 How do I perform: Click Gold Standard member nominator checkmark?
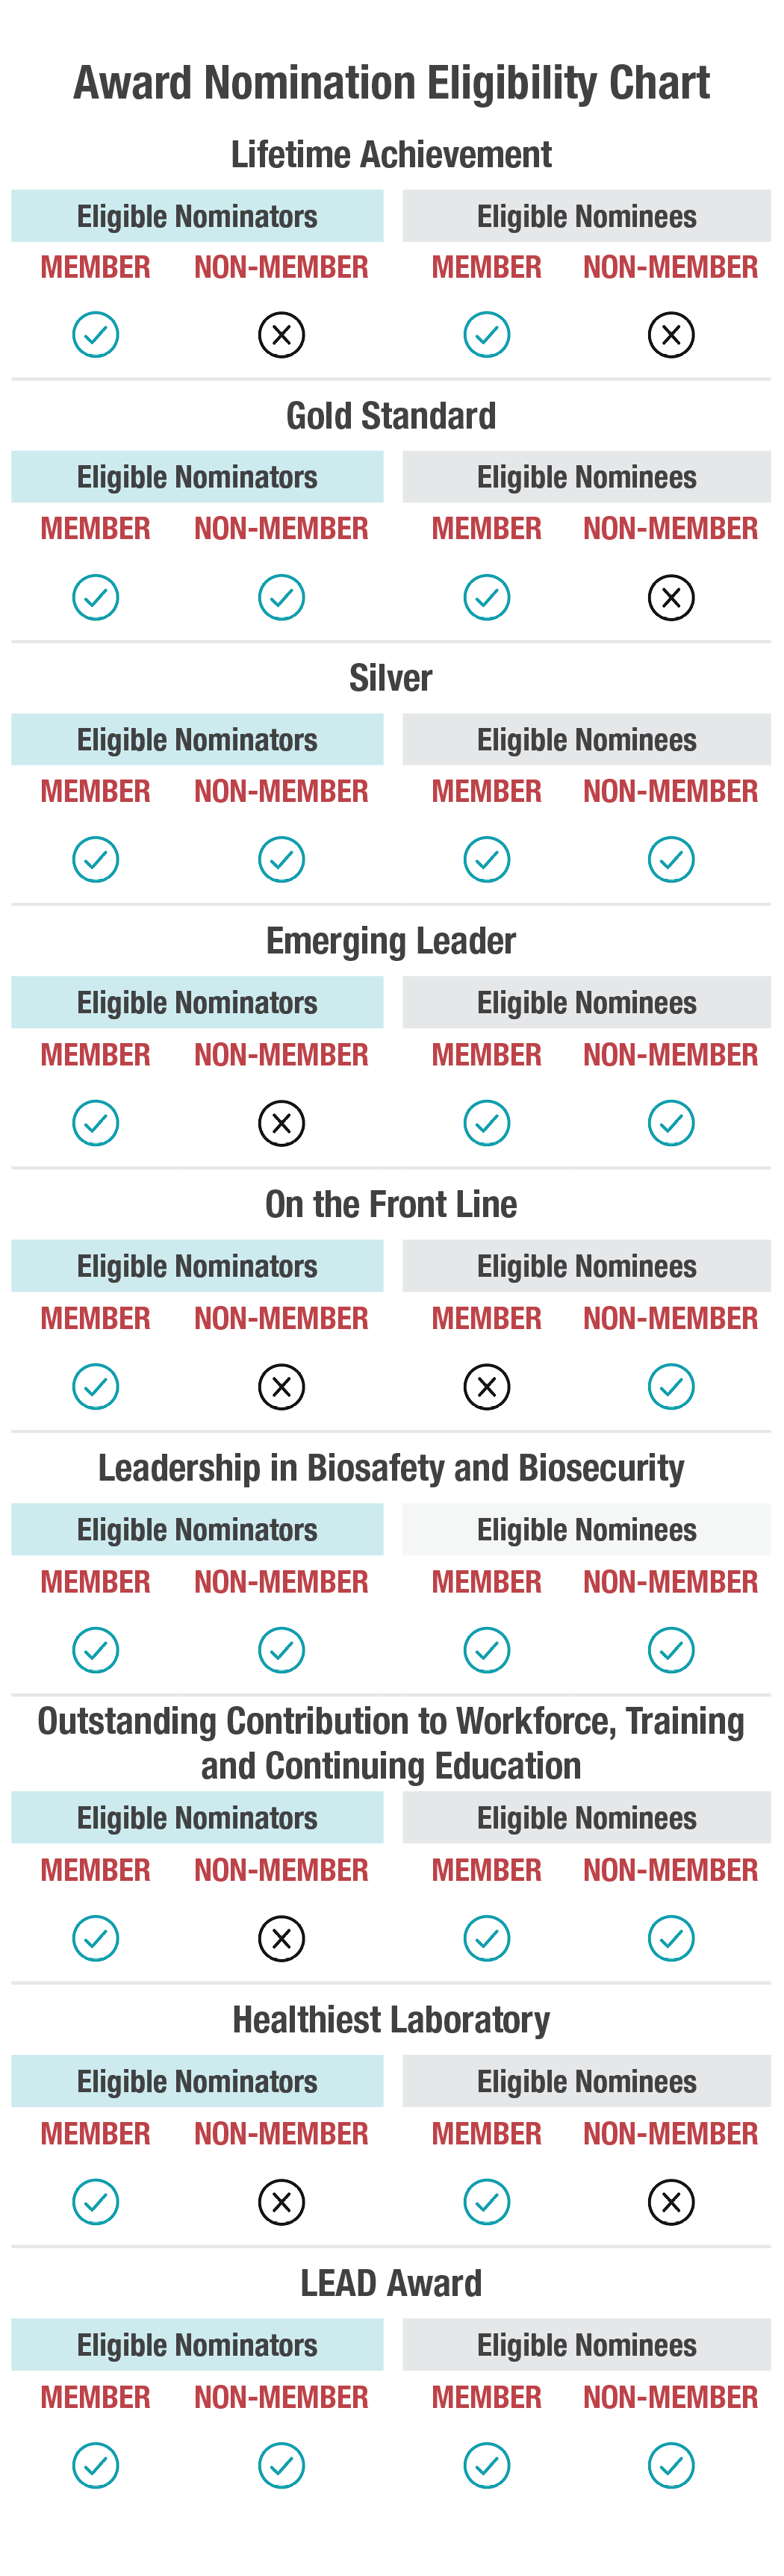tap(96, 598)
